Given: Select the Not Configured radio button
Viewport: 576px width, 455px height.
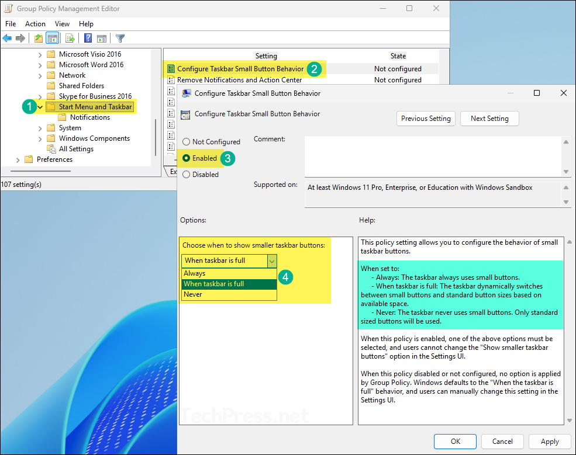Looking at the screenshot, I should [x=187, y=142].
